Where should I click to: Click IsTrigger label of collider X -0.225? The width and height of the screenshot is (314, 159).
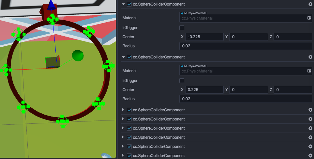coord(130,28)
